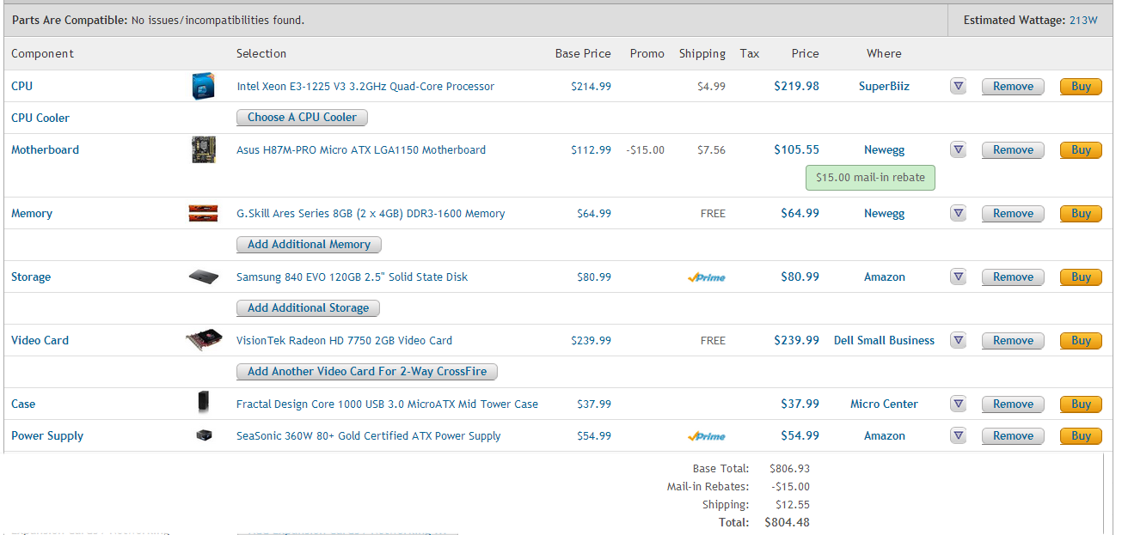The width and height of the screenshot is (1122, 535).
Task: Open the Video Card component link
Action: pyautogui.click(x=40, y=340)
